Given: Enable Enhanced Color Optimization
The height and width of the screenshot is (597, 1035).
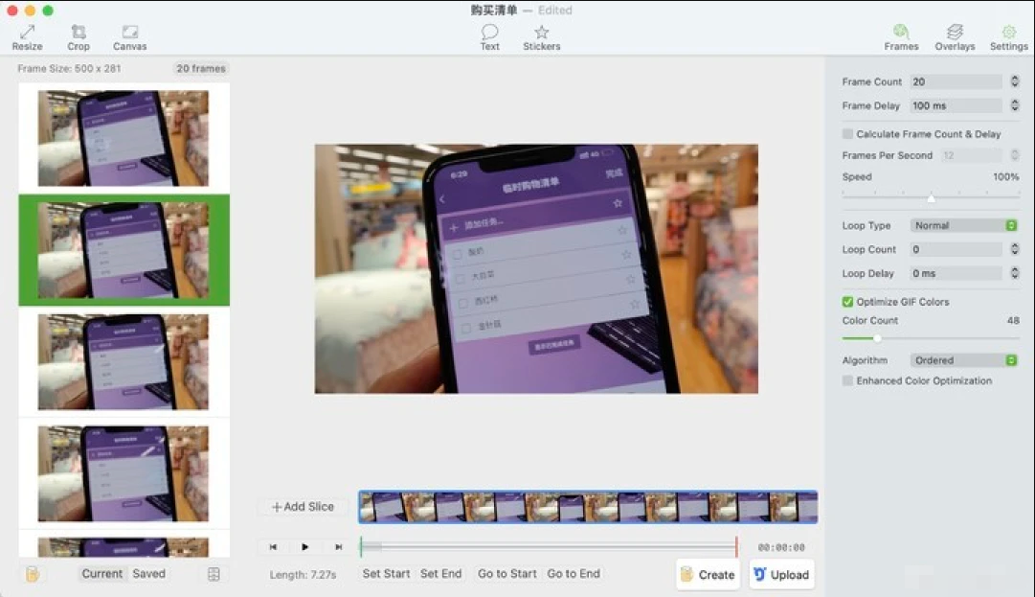Looking at the screenshot, I should 847,380.
